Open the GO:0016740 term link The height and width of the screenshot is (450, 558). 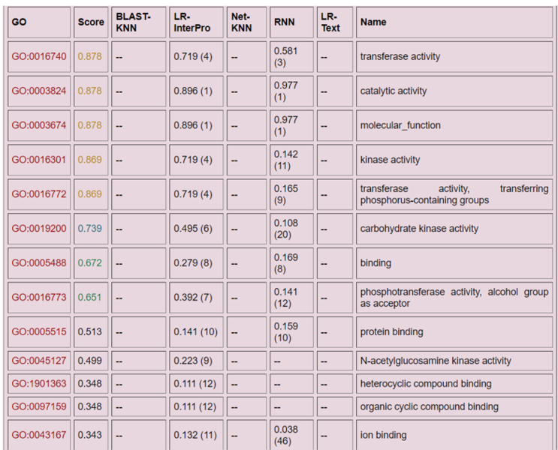[x=39, y=56]
